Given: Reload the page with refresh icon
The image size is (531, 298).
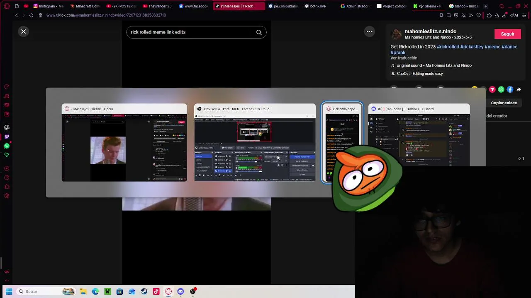Looking at the screenshot, I should (x=31, y=15).
